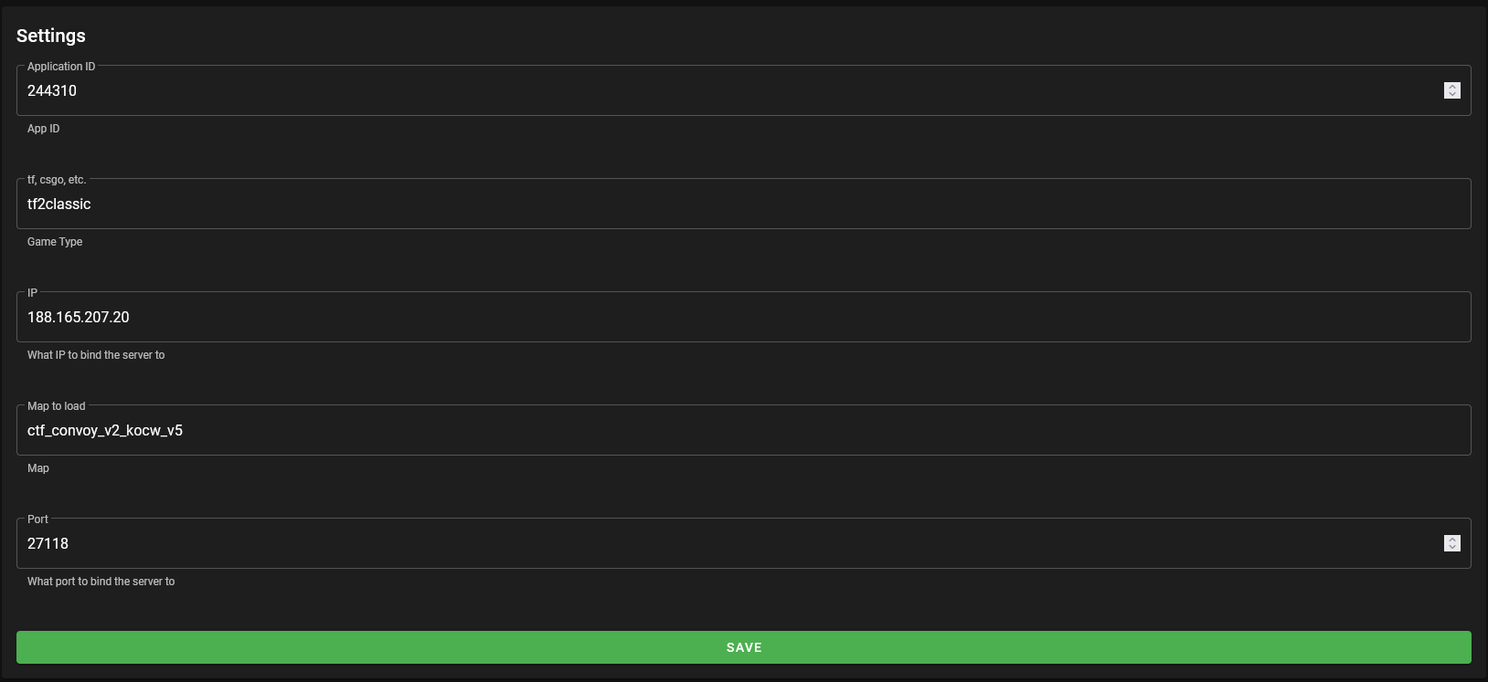The width and height of the screenshot is (1488, 682).
Task: Decrease the Port value with the down arrow
Action: coord(1452,548)
